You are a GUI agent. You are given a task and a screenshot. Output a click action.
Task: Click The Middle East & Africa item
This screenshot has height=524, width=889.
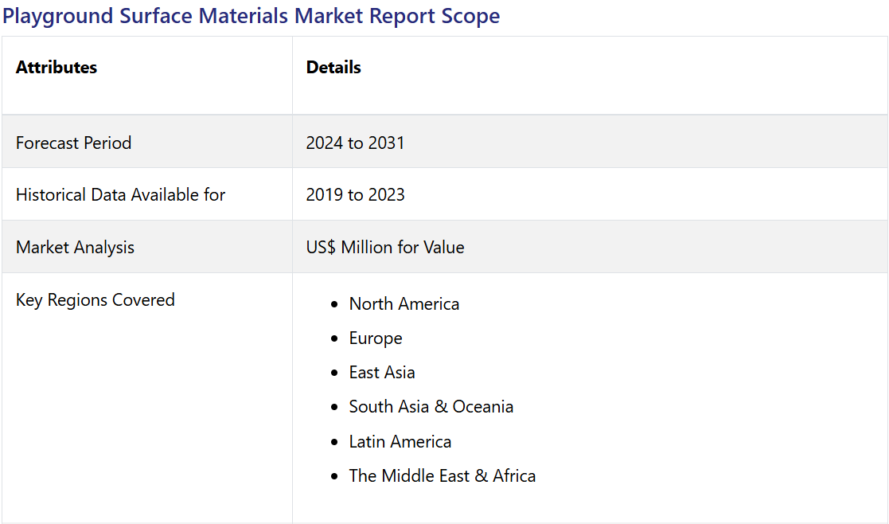tap(442, 476)
